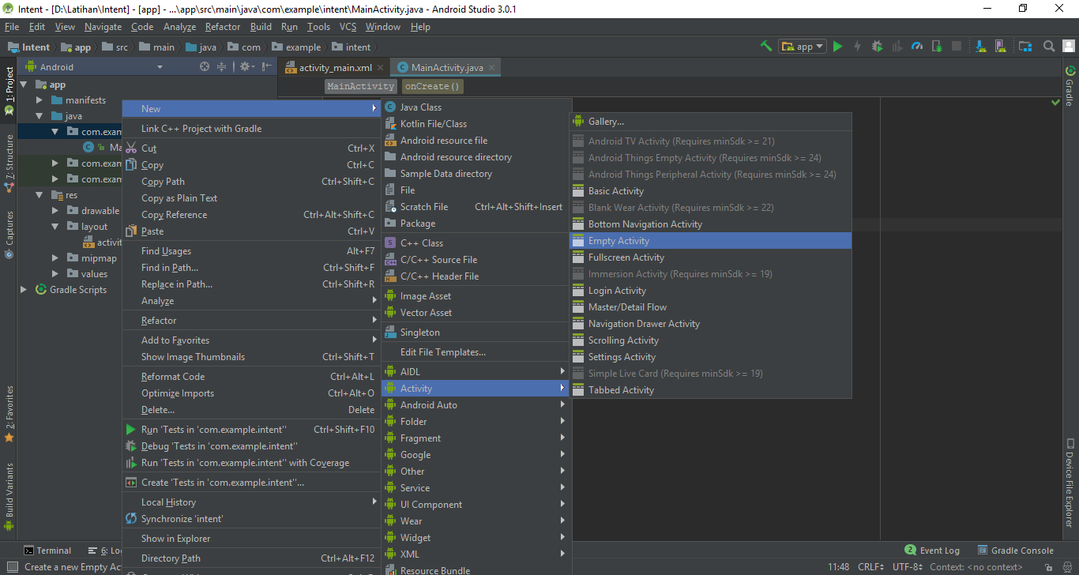Click the CRLF line separator in status bar

[x=871, y=567]
